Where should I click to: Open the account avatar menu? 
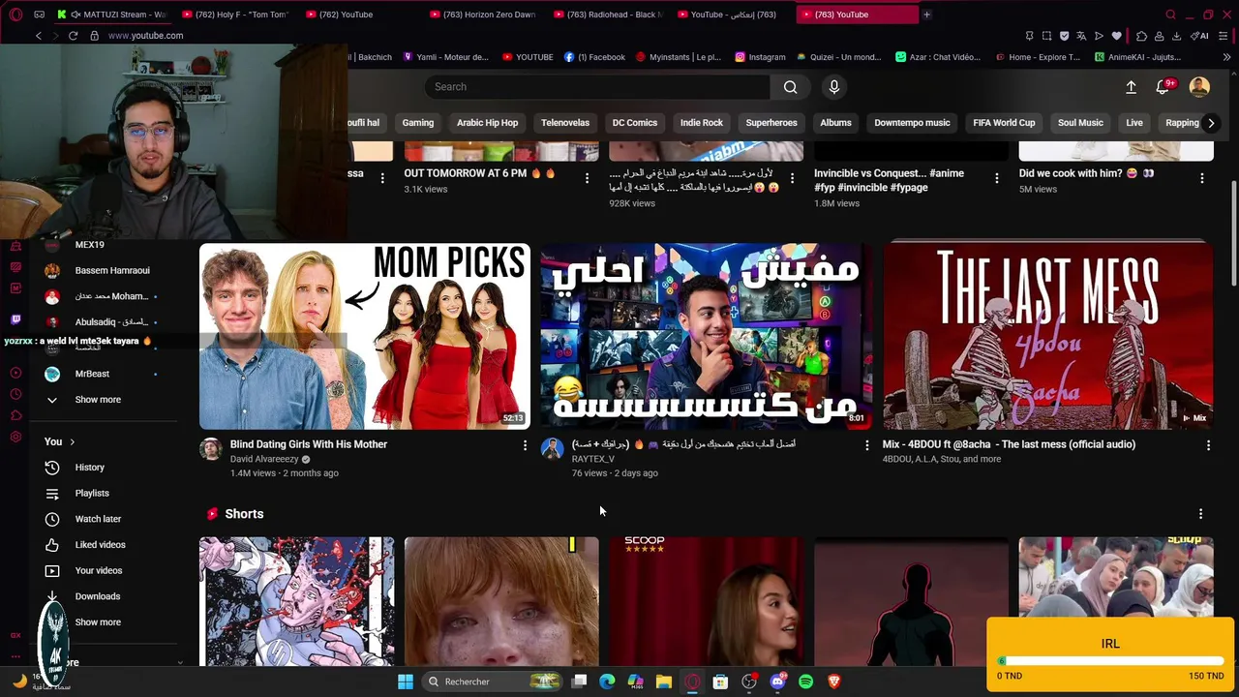1199,87
